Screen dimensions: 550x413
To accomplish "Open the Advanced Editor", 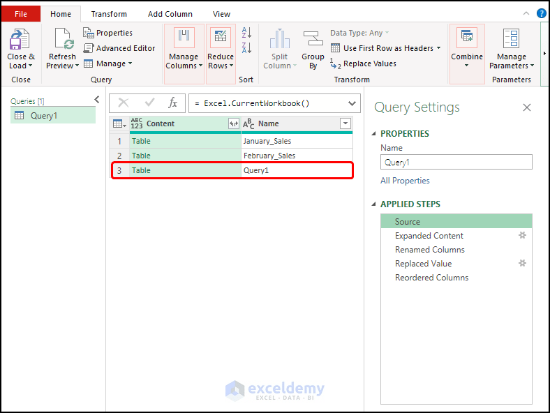I will click(x=119, y=48).
